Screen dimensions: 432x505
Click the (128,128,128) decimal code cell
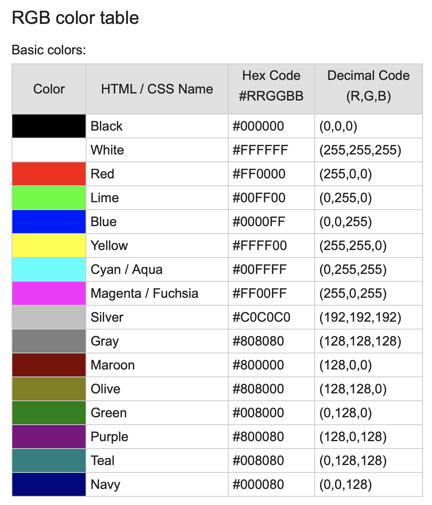360,341
